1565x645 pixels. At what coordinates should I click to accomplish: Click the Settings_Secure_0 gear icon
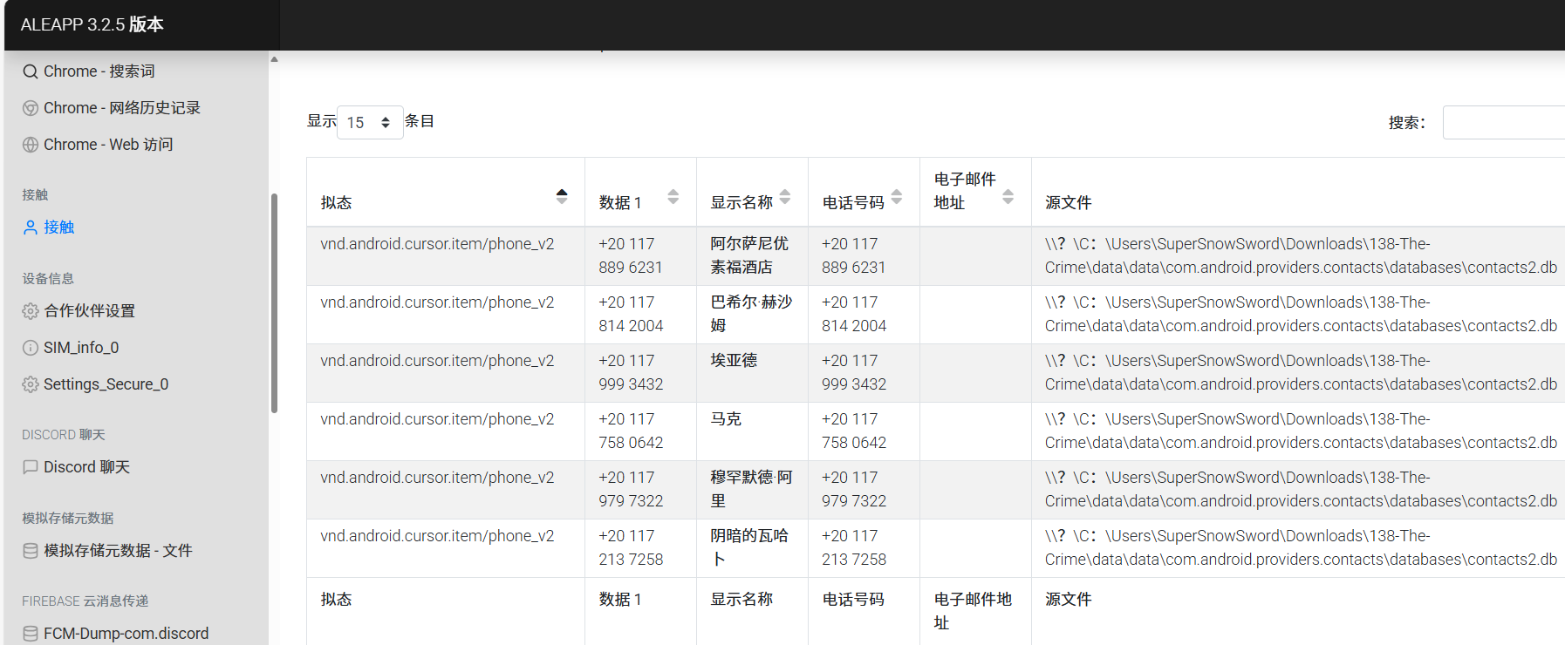(x=31, y=384)
